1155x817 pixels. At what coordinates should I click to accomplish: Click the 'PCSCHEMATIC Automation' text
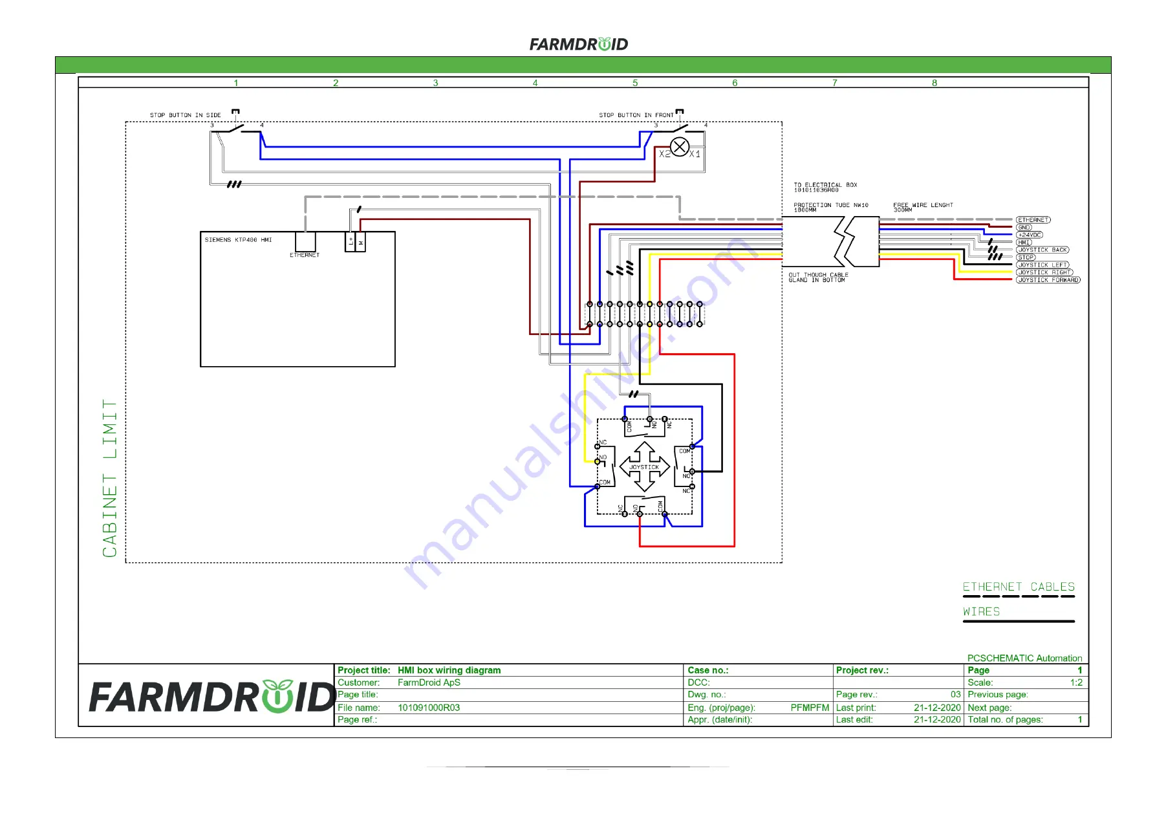click(1024, 658)
